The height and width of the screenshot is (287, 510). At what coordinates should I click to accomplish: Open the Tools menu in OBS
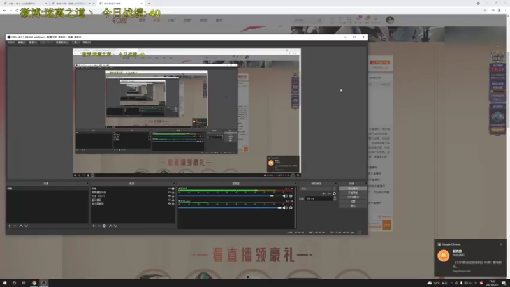[x=75, y=43]
